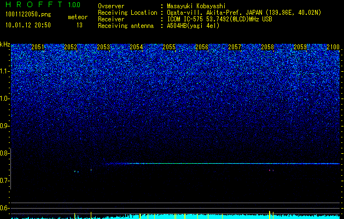Click the 2053 time axis label
Screen dimensions: 344x219
tap(103, 47)
